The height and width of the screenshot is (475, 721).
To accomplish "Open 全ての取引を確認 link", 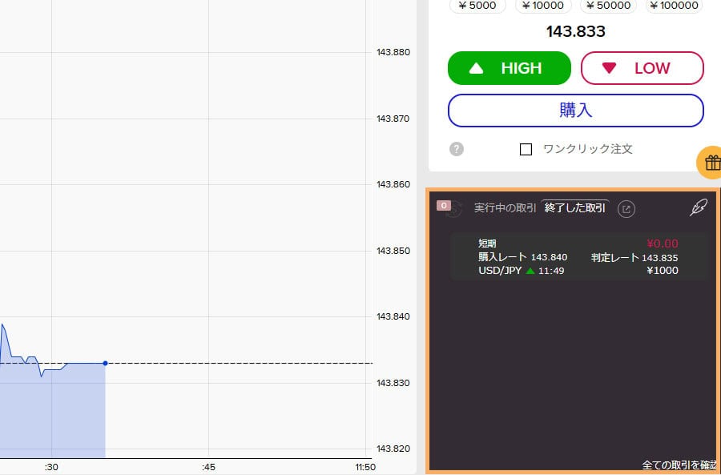I will [679, 465].
